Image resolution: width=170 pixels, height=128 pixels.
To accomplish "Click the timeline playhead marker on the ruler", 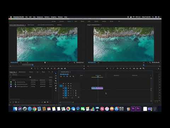I will click(x=98, y=77).
